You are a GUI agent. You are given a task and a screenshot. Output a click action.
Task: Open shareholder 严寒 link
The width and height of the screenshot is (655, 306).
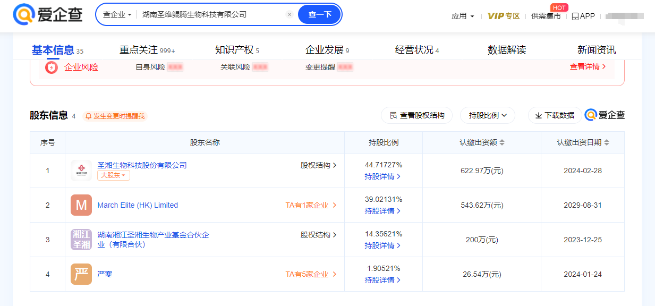click(x=105, y=274)
